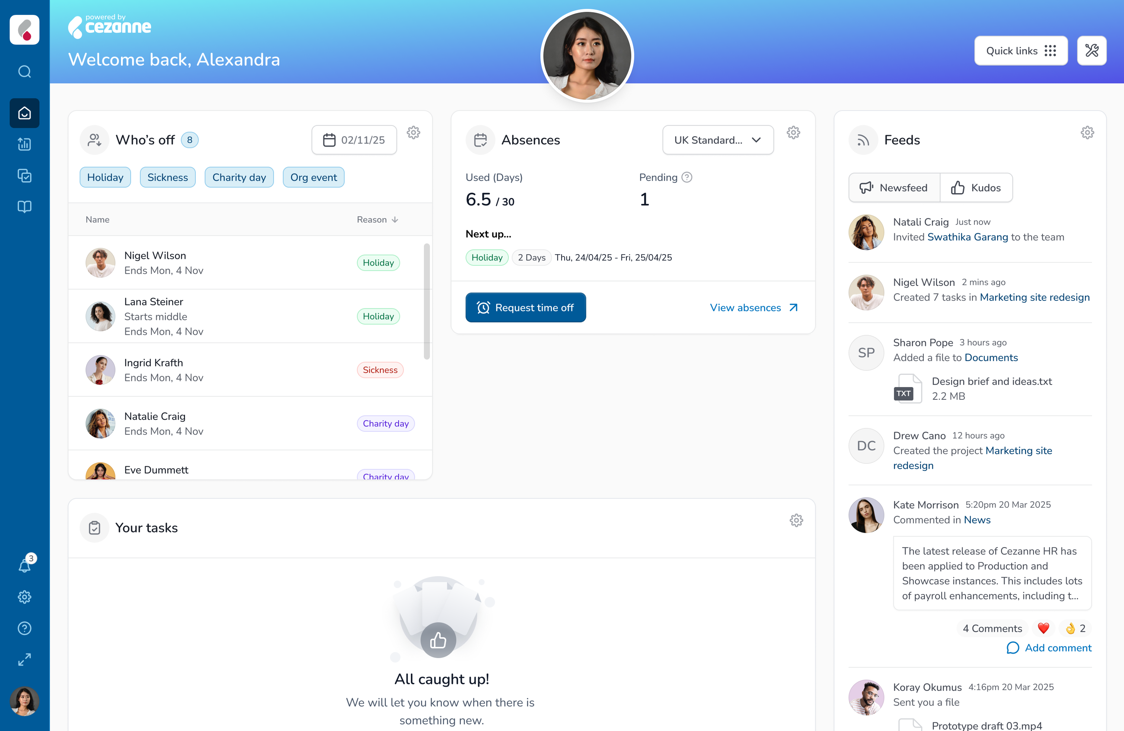Enable the Org event filter
This screenshot has width=1124, height=731.
pos(314,177)
